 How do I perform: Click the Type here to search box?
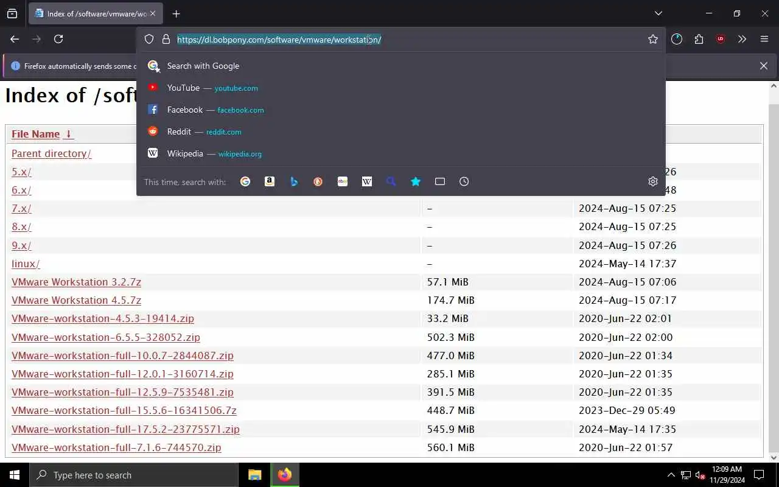click(134, 475)
